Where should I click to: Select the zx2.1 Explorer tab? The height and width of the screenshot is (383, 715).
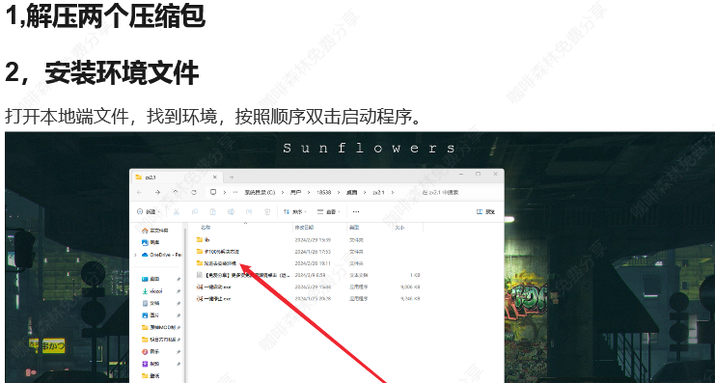(177, 177)
